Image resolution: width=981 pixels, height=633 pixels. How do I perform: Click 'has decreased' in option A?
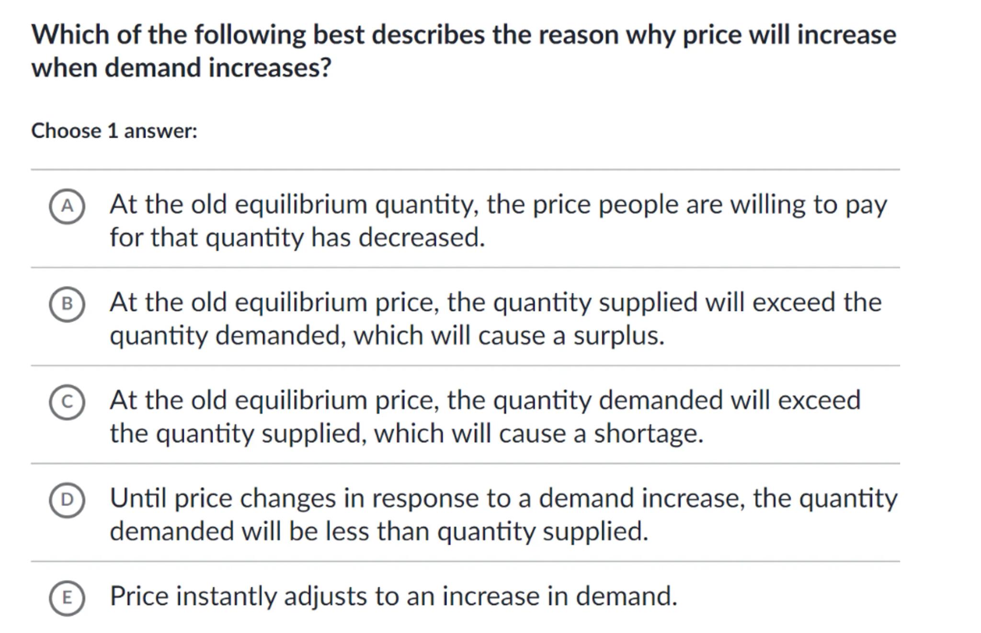pyautogui.click(x=398, y=237)
